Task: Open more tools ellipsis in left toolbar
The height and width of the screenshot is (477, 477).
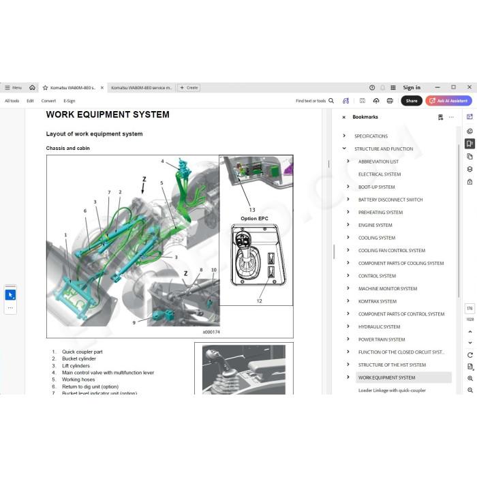Action: pyautogui.click(x=10, y=308)
